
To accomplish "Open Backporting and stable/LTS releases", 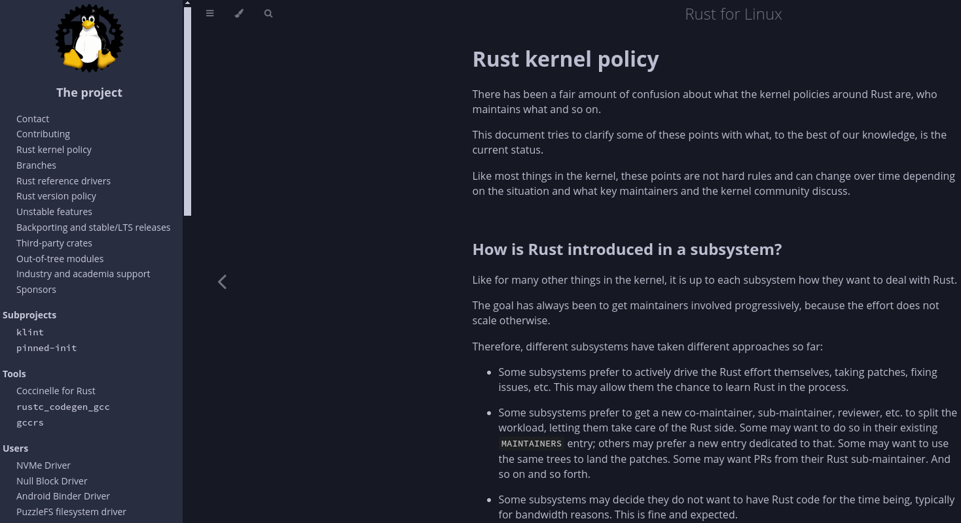I will tap(94, 227).
